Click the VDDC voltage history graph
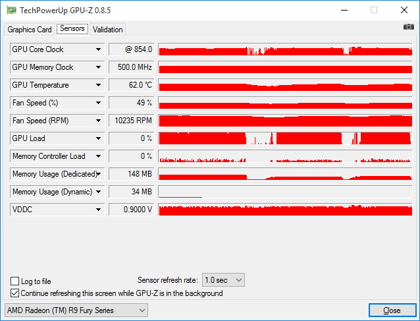The height and width of the screenshot is (321, 420). [285, 210]
